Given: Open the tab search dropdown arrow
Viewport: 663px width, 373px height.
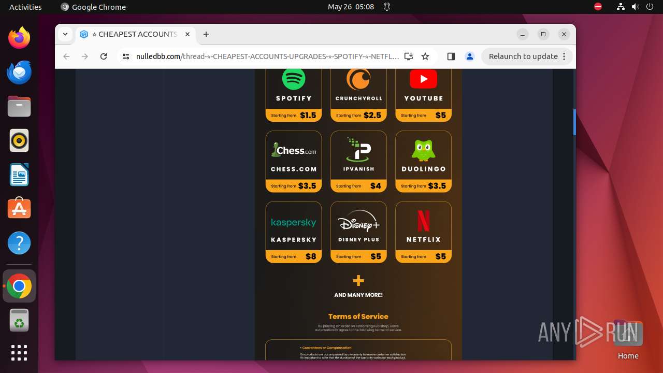Looking at the screenshot, I should 65,34.
